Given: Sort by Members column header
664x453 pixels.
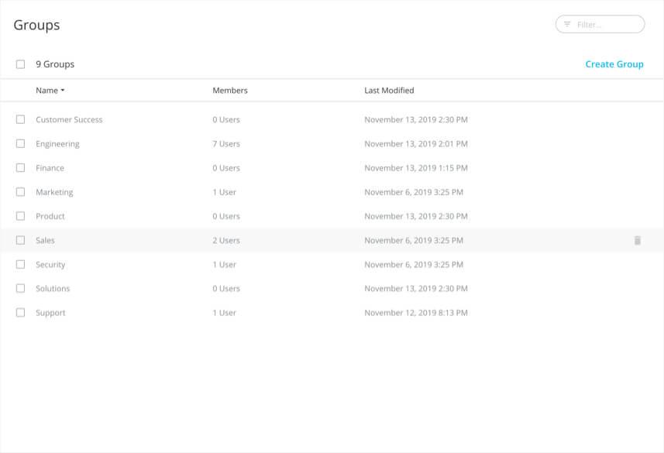Looking at the screenshot, I should pos(230,90).
